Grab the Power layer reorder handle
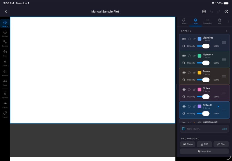 pos(224,76)
